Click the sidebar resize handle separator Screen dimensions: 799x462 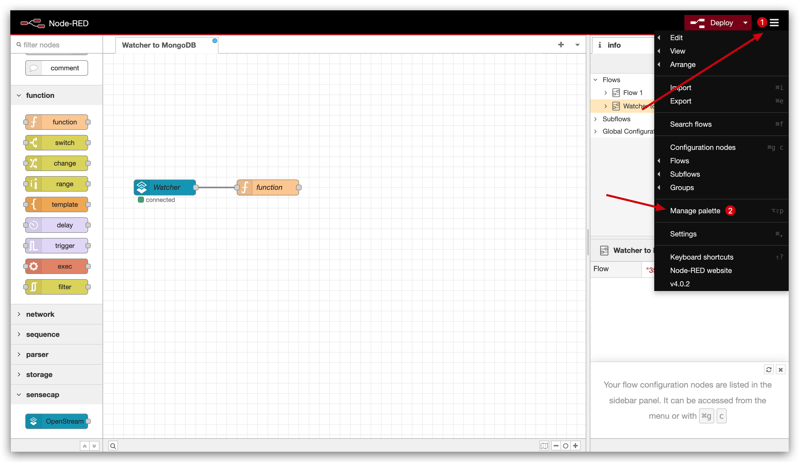[588, 243]
